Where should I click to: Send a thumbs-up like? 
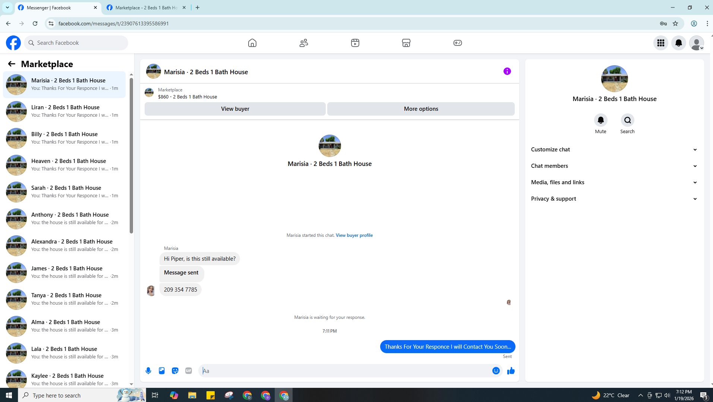[511, 371]
